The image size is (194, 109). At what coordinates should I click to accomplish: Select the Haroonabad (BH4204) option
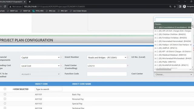[172, 41]
